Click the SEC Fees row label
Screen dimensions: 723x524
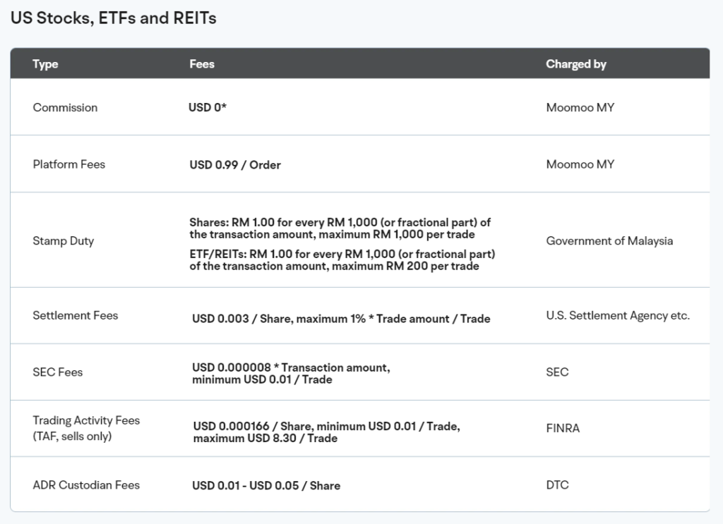(58, 372)
